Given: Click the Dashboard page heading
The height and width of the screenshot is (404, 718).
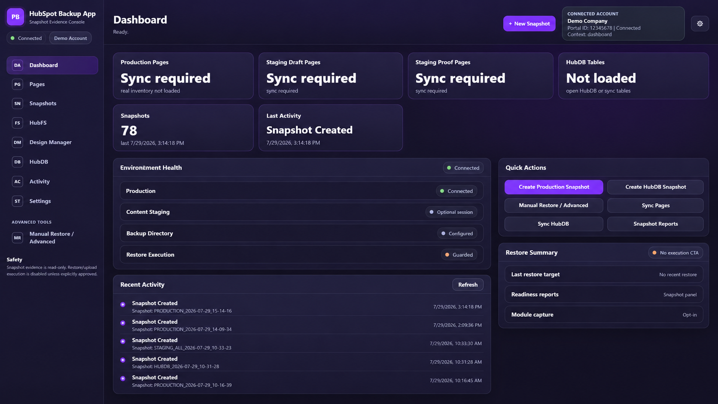Looking at the screenshot, I should click(140, 20).
